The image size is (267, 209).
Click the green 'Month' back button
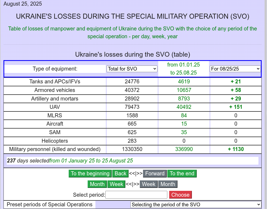(97, 184)
